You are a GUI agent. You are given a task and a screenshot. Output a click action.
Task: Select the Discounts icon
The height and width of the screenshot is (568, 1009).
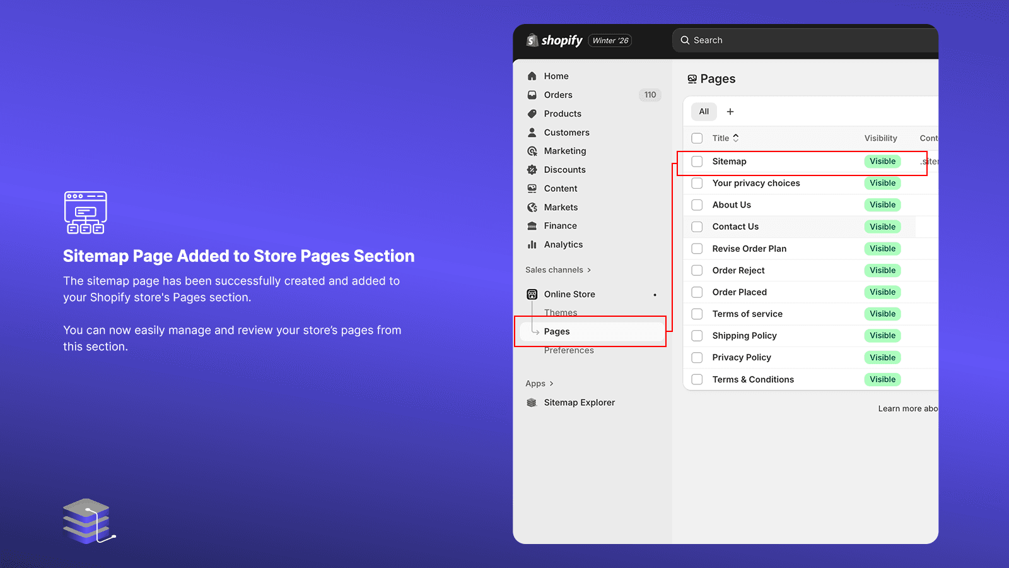(533, 169)
